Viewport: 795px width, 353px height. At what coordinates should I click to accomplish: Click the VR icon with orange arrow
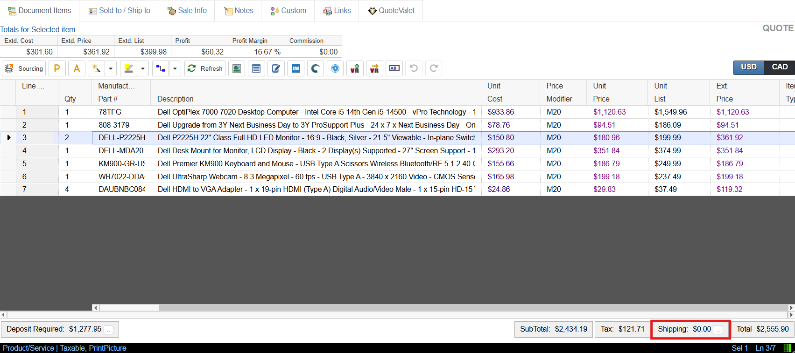pyautogui.click(x=374, y=68)
